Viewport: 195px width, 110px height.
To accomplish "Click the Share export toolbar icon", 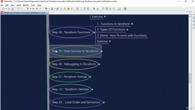I will coord(119,9).
